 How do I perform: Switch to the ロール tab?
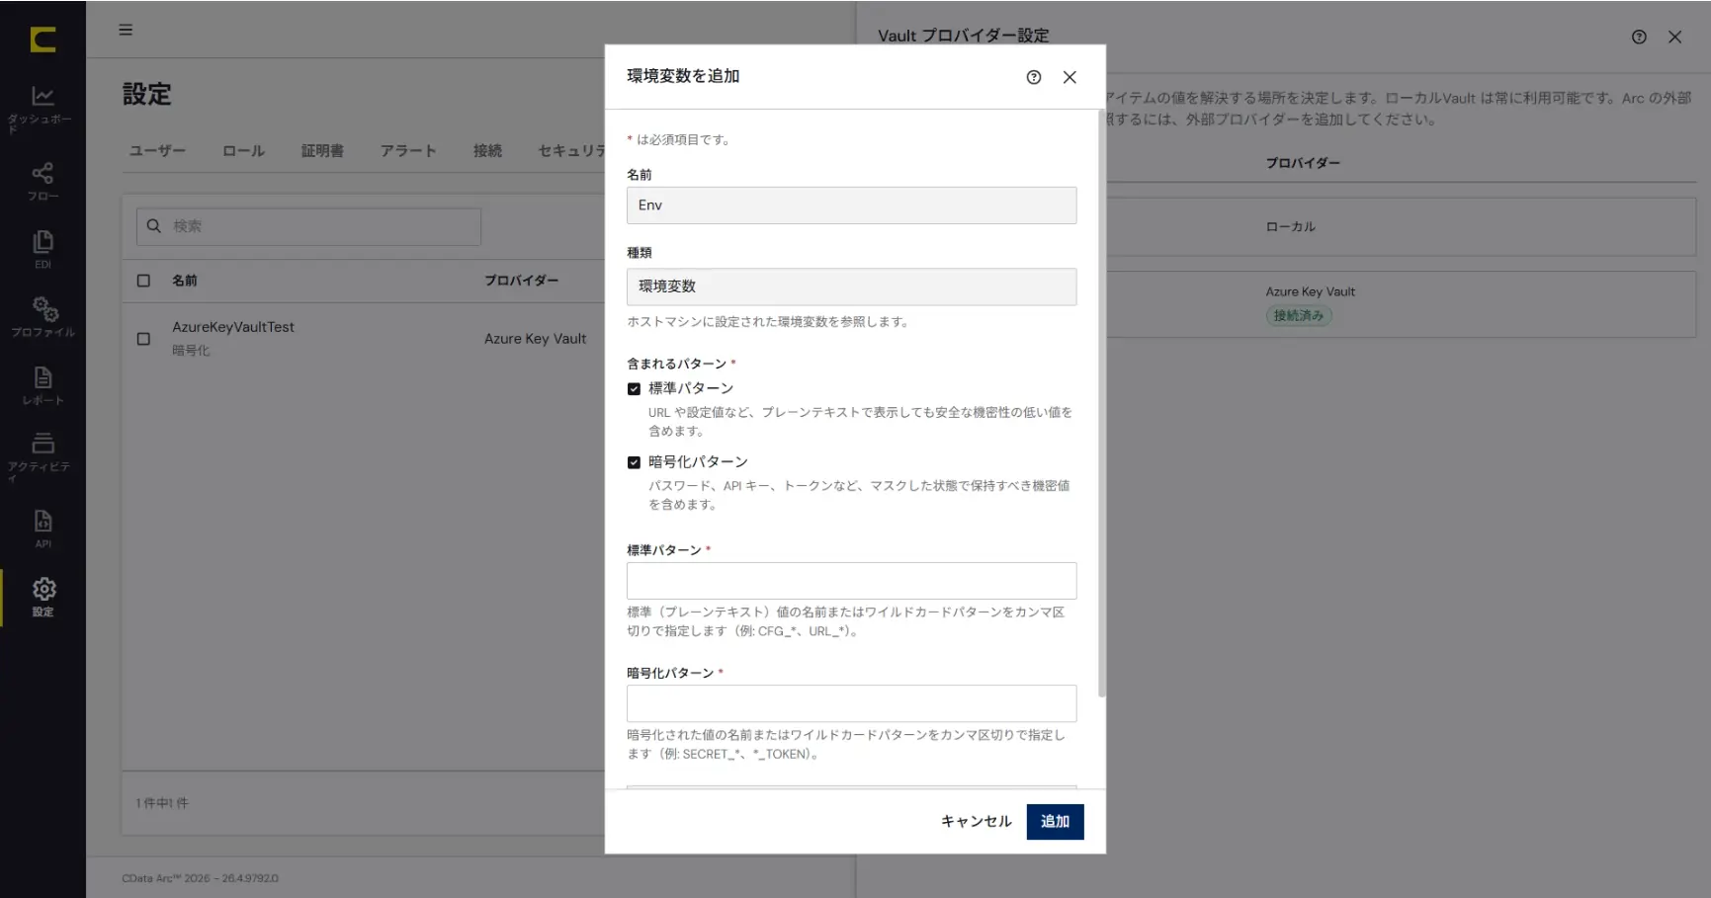243,151
